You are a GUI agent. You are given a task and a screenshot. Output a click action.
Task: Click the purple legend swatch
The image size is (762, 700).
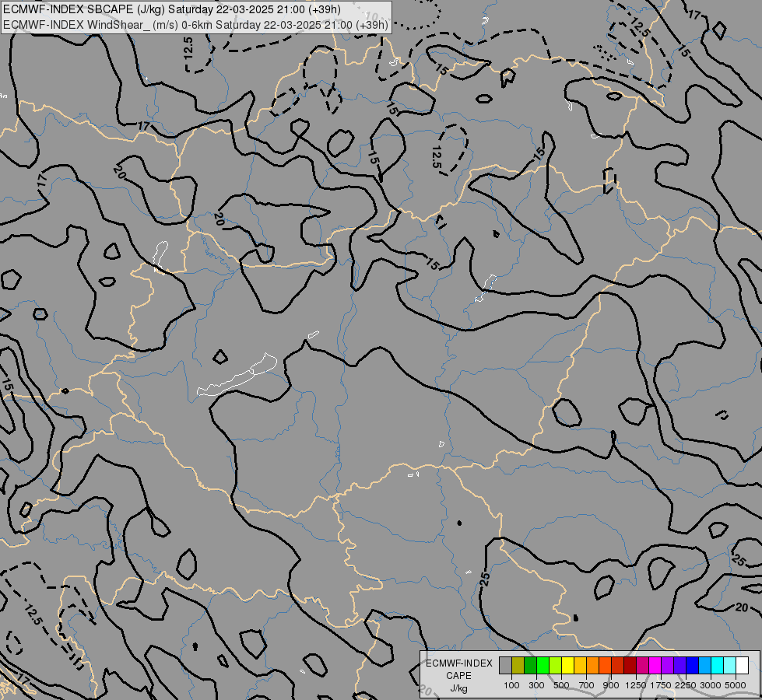668,666
